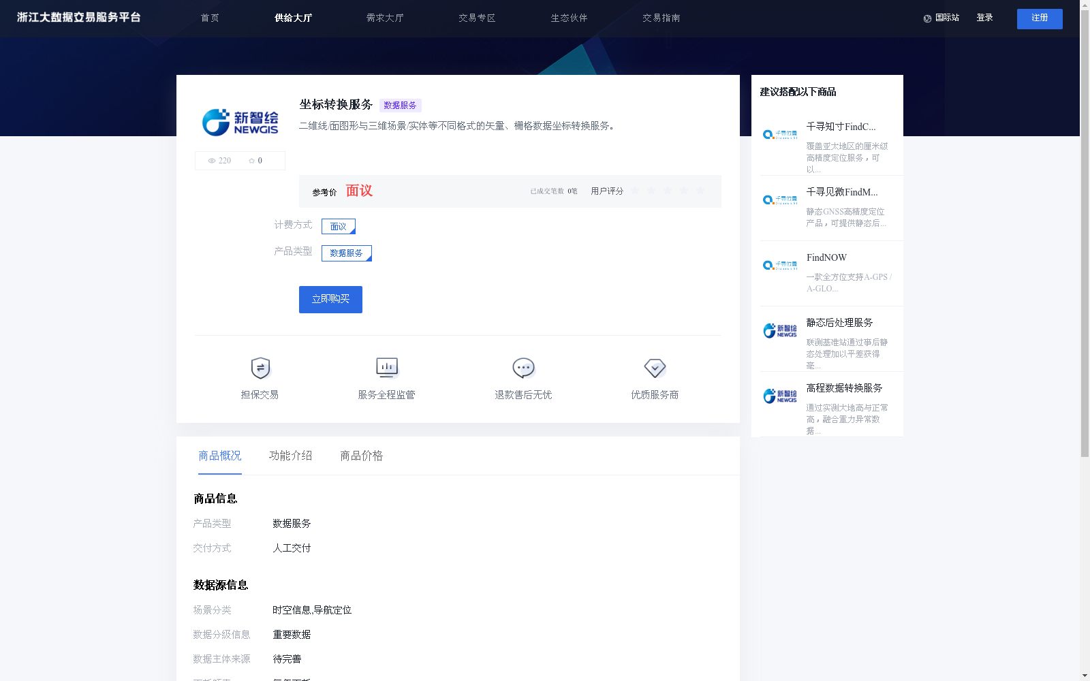
Task: Click the red 面议 reference price
Action: 359,191
